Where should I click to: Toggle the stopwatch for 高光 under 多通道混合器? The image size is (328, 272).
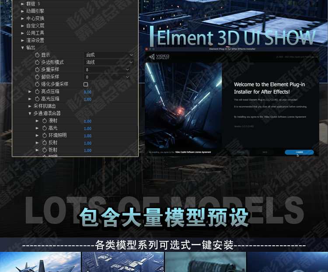click(45, 128)
